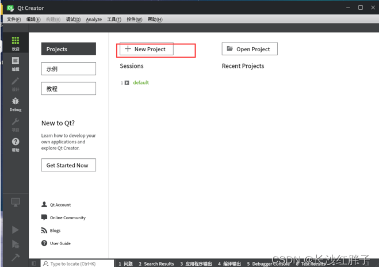Screen dimensions: 379x271
Task: Click the Blogs RSS feed icon
Action: (x=44, y=230)
